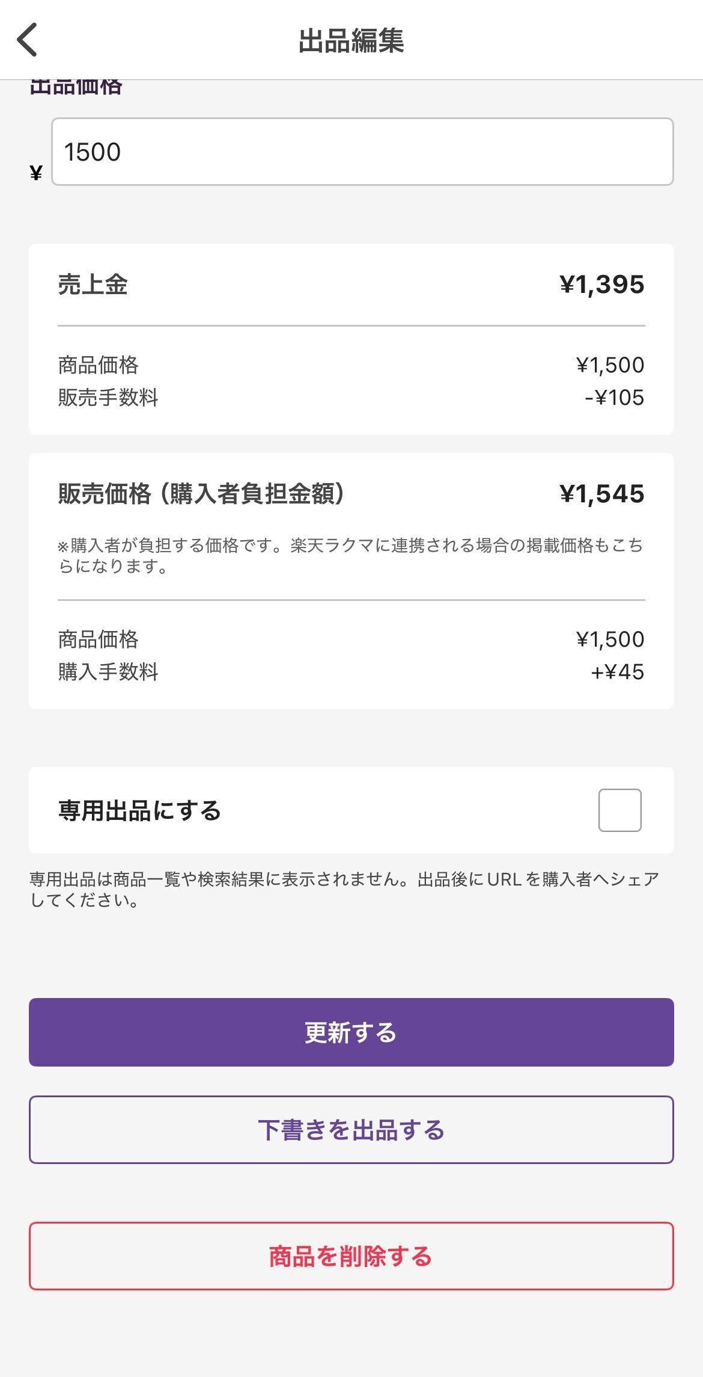
Task: Tap the 下書きを出品する button
Action: 351,1130
